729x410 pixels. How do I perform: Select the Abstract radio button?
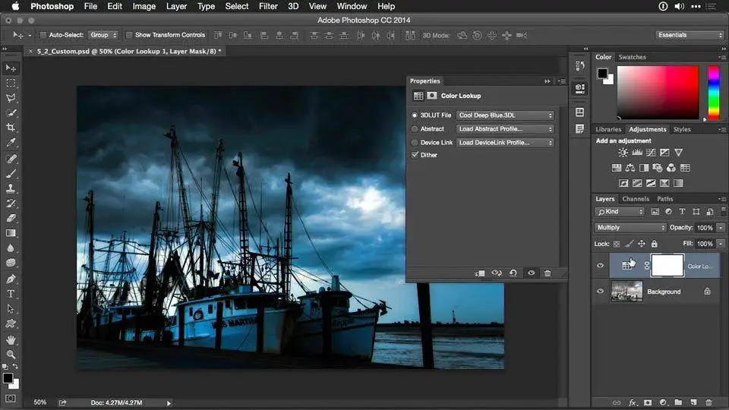pos(415,129)
